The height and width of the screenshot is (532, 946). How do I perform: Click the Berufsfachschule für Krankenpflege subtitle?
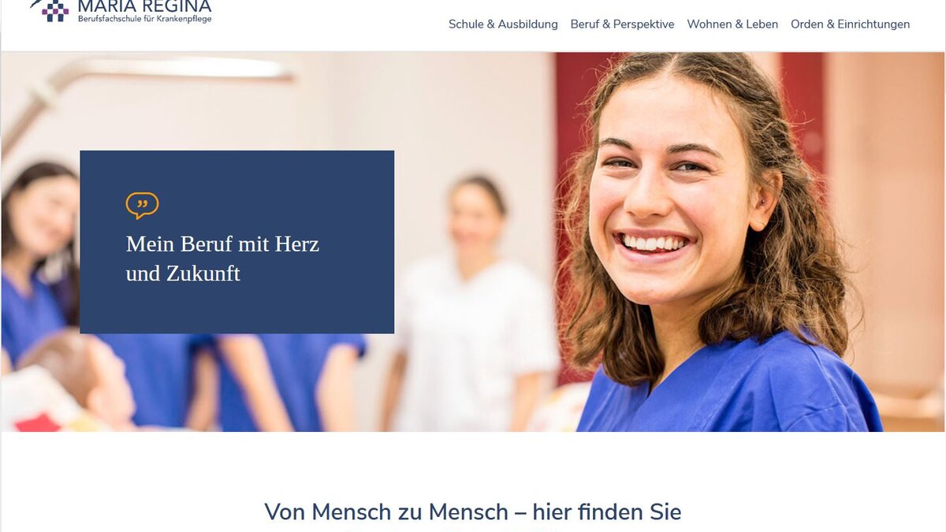144,19
